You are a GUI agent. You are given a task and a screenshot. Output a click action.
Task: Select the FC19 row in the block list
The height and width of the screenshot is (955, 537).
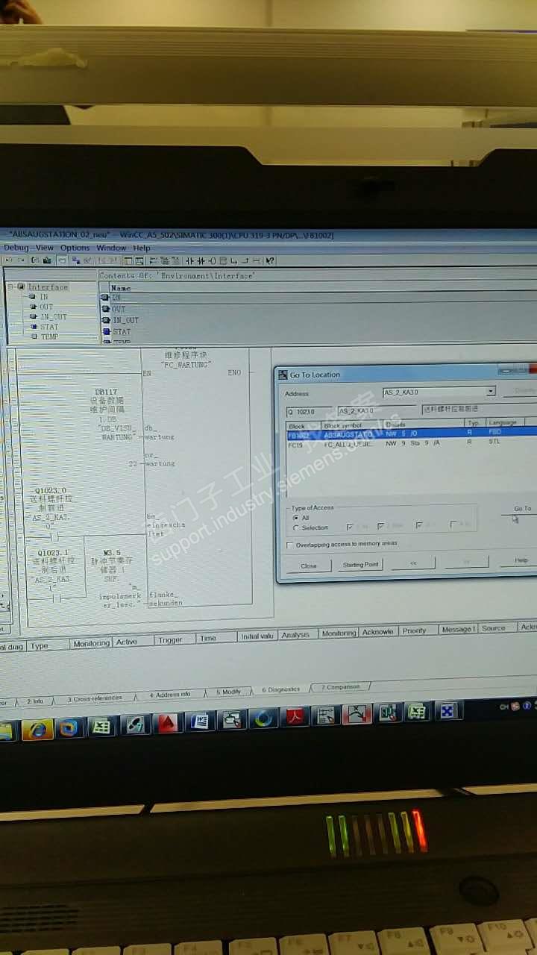[x=296, y=445]
